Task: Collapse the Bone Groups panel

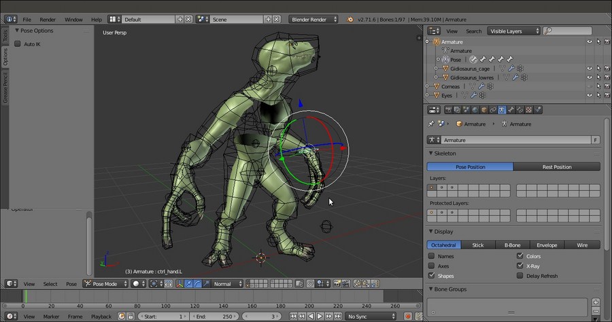Action: click(x=430, y=289)
